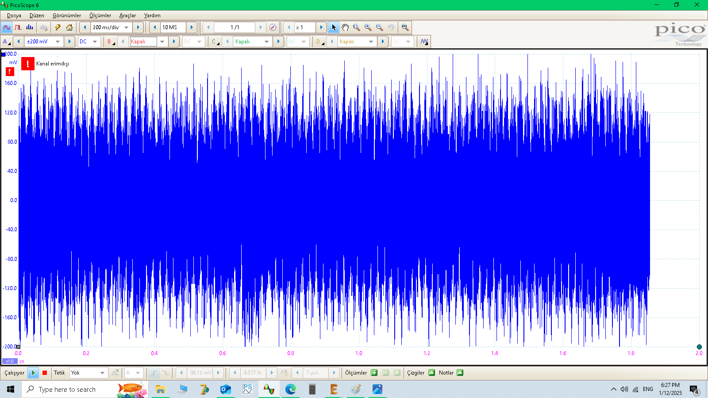This screenshot has width=708, height=398.
Task: Select the arrow selection tool
Action: click(334, 27)
